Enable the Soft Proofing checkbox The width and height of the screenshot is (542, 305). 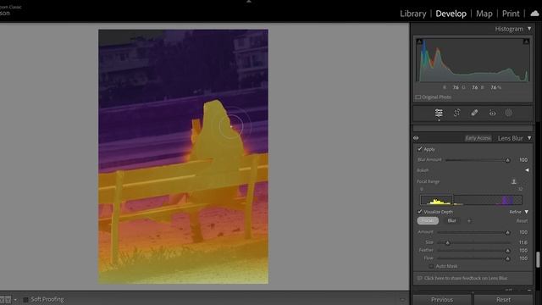(x=25, y=299)
